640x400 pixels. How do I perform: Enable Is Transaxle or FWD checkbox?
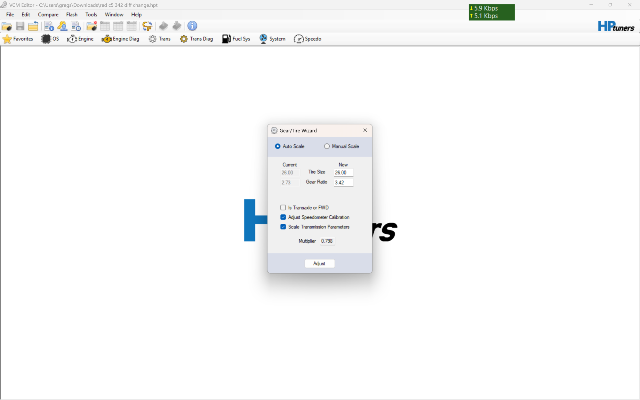click(283, 207)
